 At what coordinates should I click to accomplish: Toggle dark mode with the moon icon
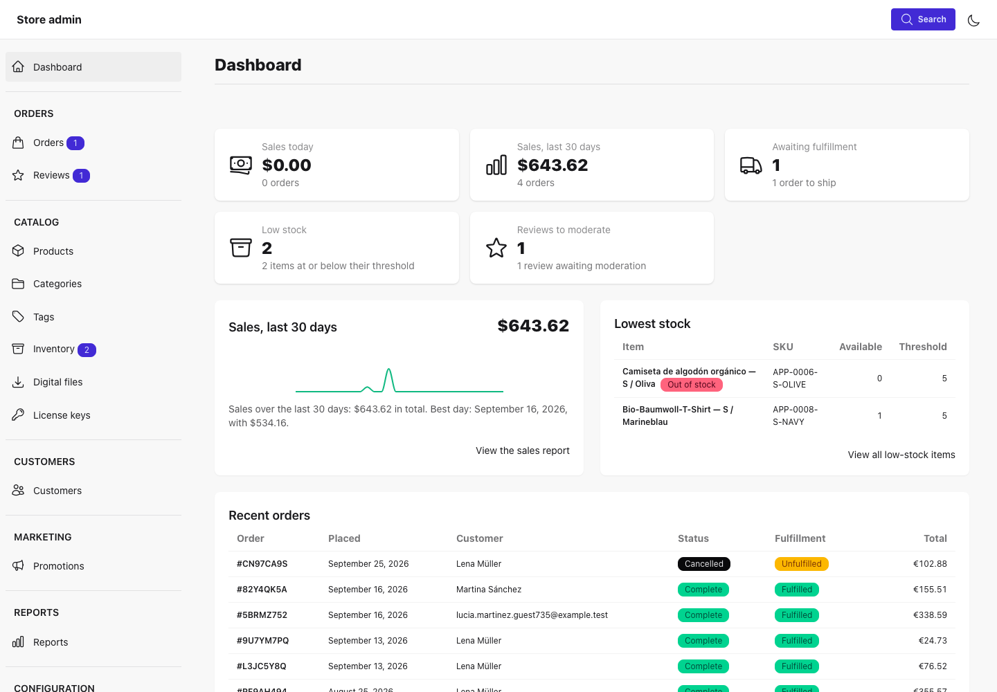tap(973, 20)
